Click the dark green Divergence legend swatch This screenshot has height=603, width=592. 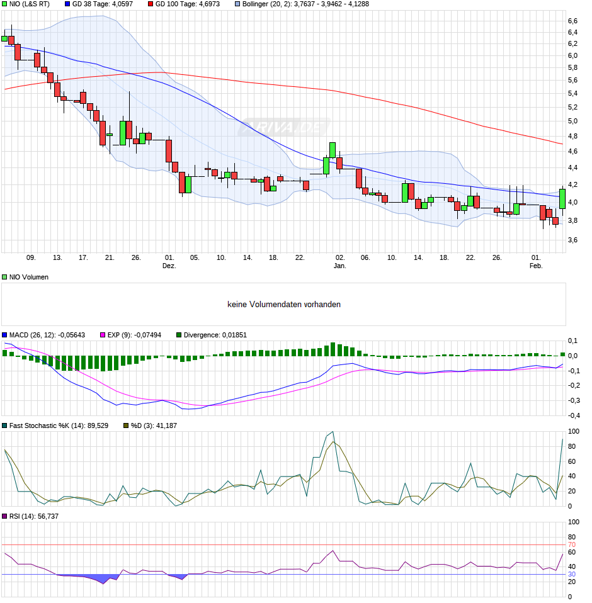(x=178, y=335)
